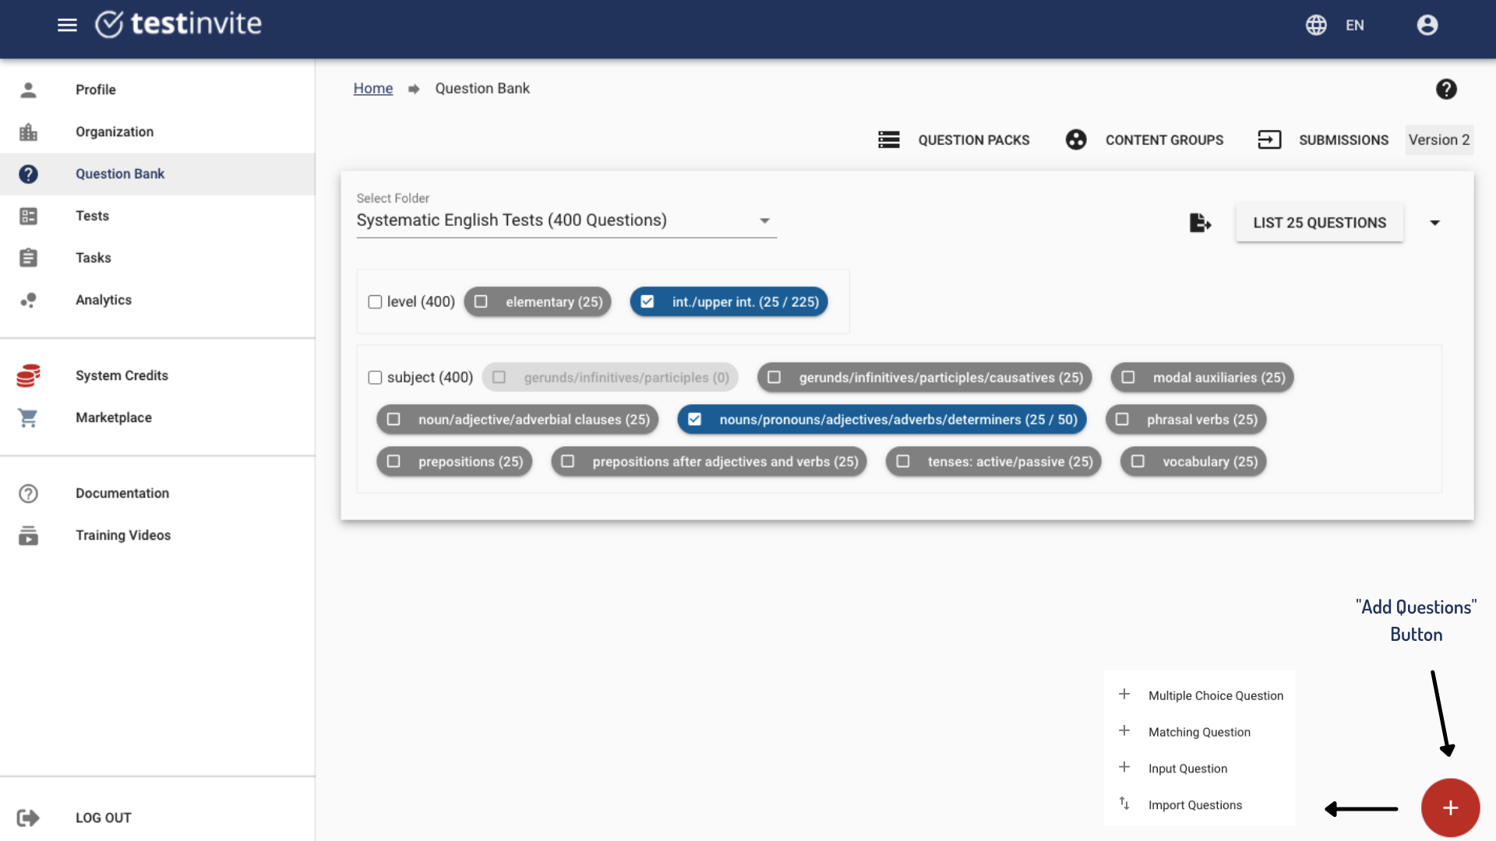The image size is (1496, 841).
Task: Select the Input Question option
Action: pos(1187,768)
